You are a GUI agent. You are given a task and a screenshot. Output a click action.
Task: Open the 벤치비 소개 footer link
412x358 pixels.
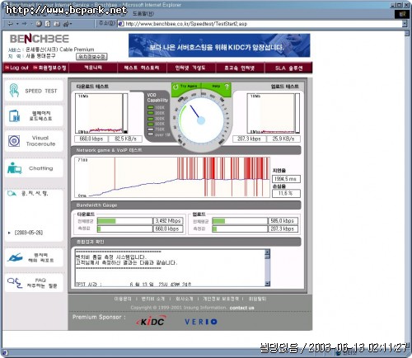[153, 299]
